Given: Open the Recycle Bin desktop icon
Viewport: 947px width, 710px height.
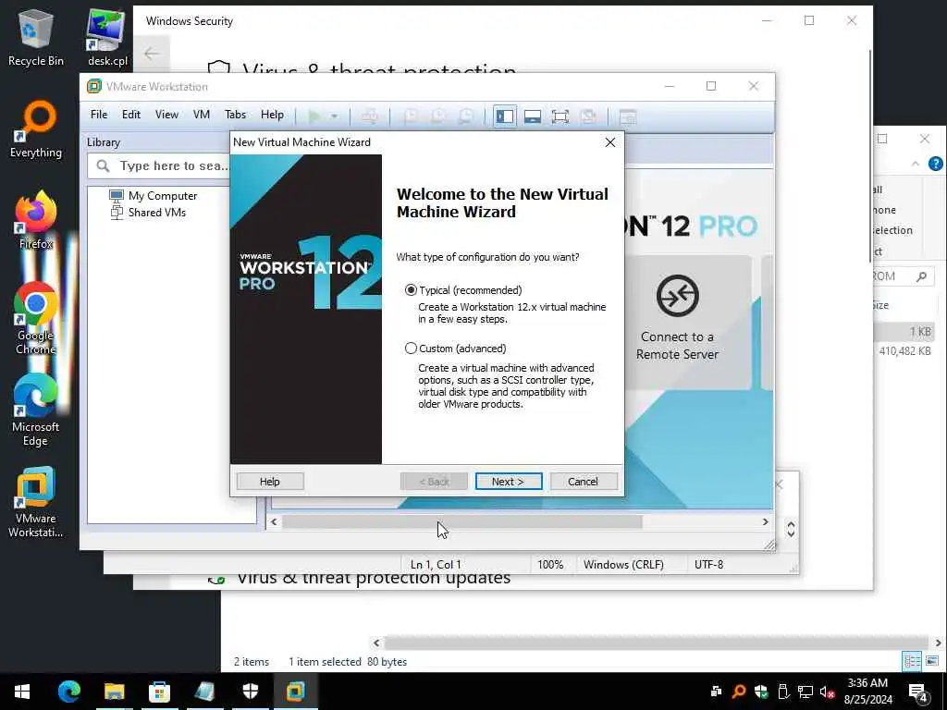Looking at the screenshot, I should [36, 37].
